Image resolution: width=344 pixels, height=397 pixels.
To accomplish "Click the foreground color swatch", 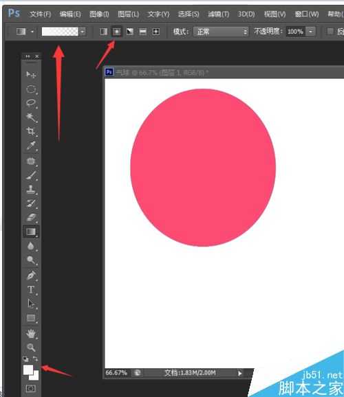I will point(28,370).
